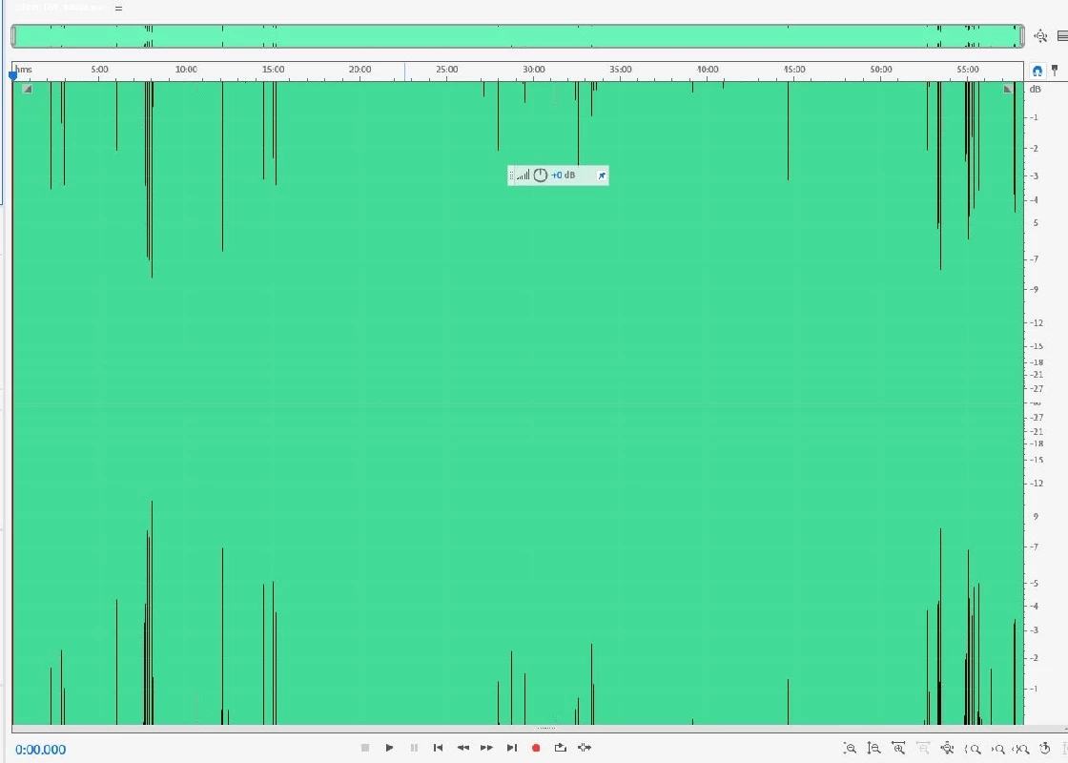Toggle the Skip Selection transport button
1068x763 pixels.
pyautogui.click(x=585, y=748)
